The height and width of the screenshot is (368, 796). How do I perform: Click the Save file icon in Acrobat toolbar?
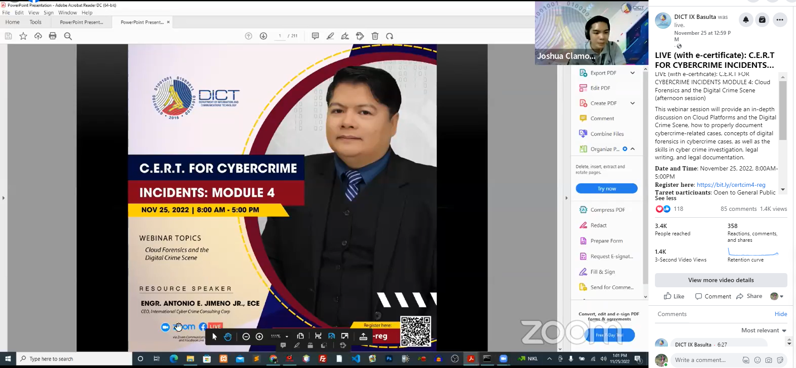click(8, 36)
